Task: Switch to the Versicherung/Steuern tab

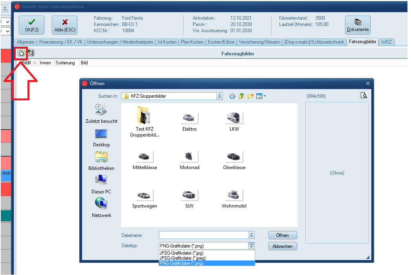Action: coord(259,42)
